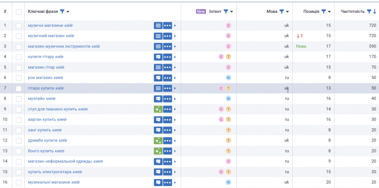Open three-dots menu for 'музичний магазин київ'
Viewport: 379px width, 188px height.
click(167, 36)
